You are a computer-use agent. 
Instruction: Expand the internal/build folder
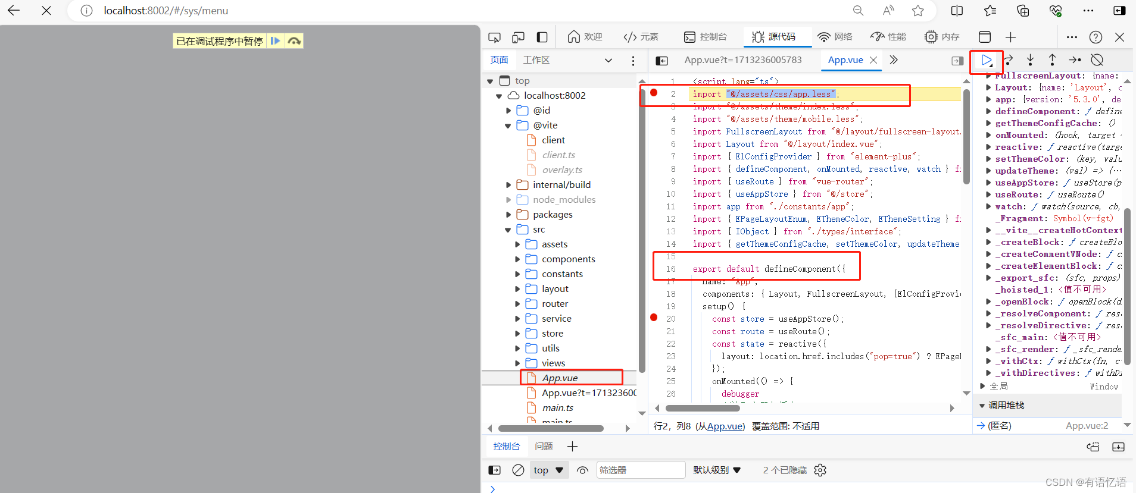tap(508, 185)
